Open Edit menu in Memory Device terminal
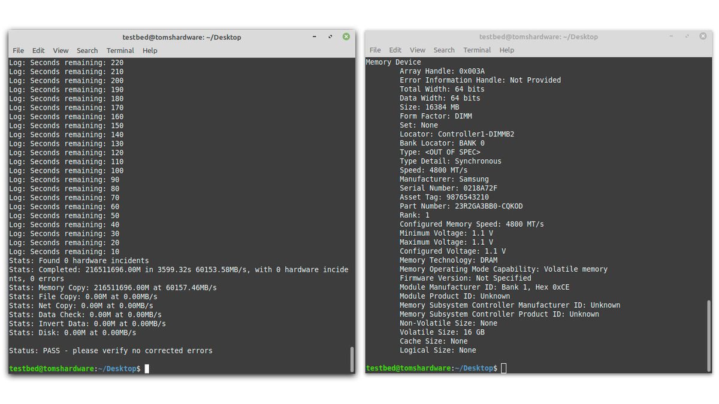 (x=395, y=50)
